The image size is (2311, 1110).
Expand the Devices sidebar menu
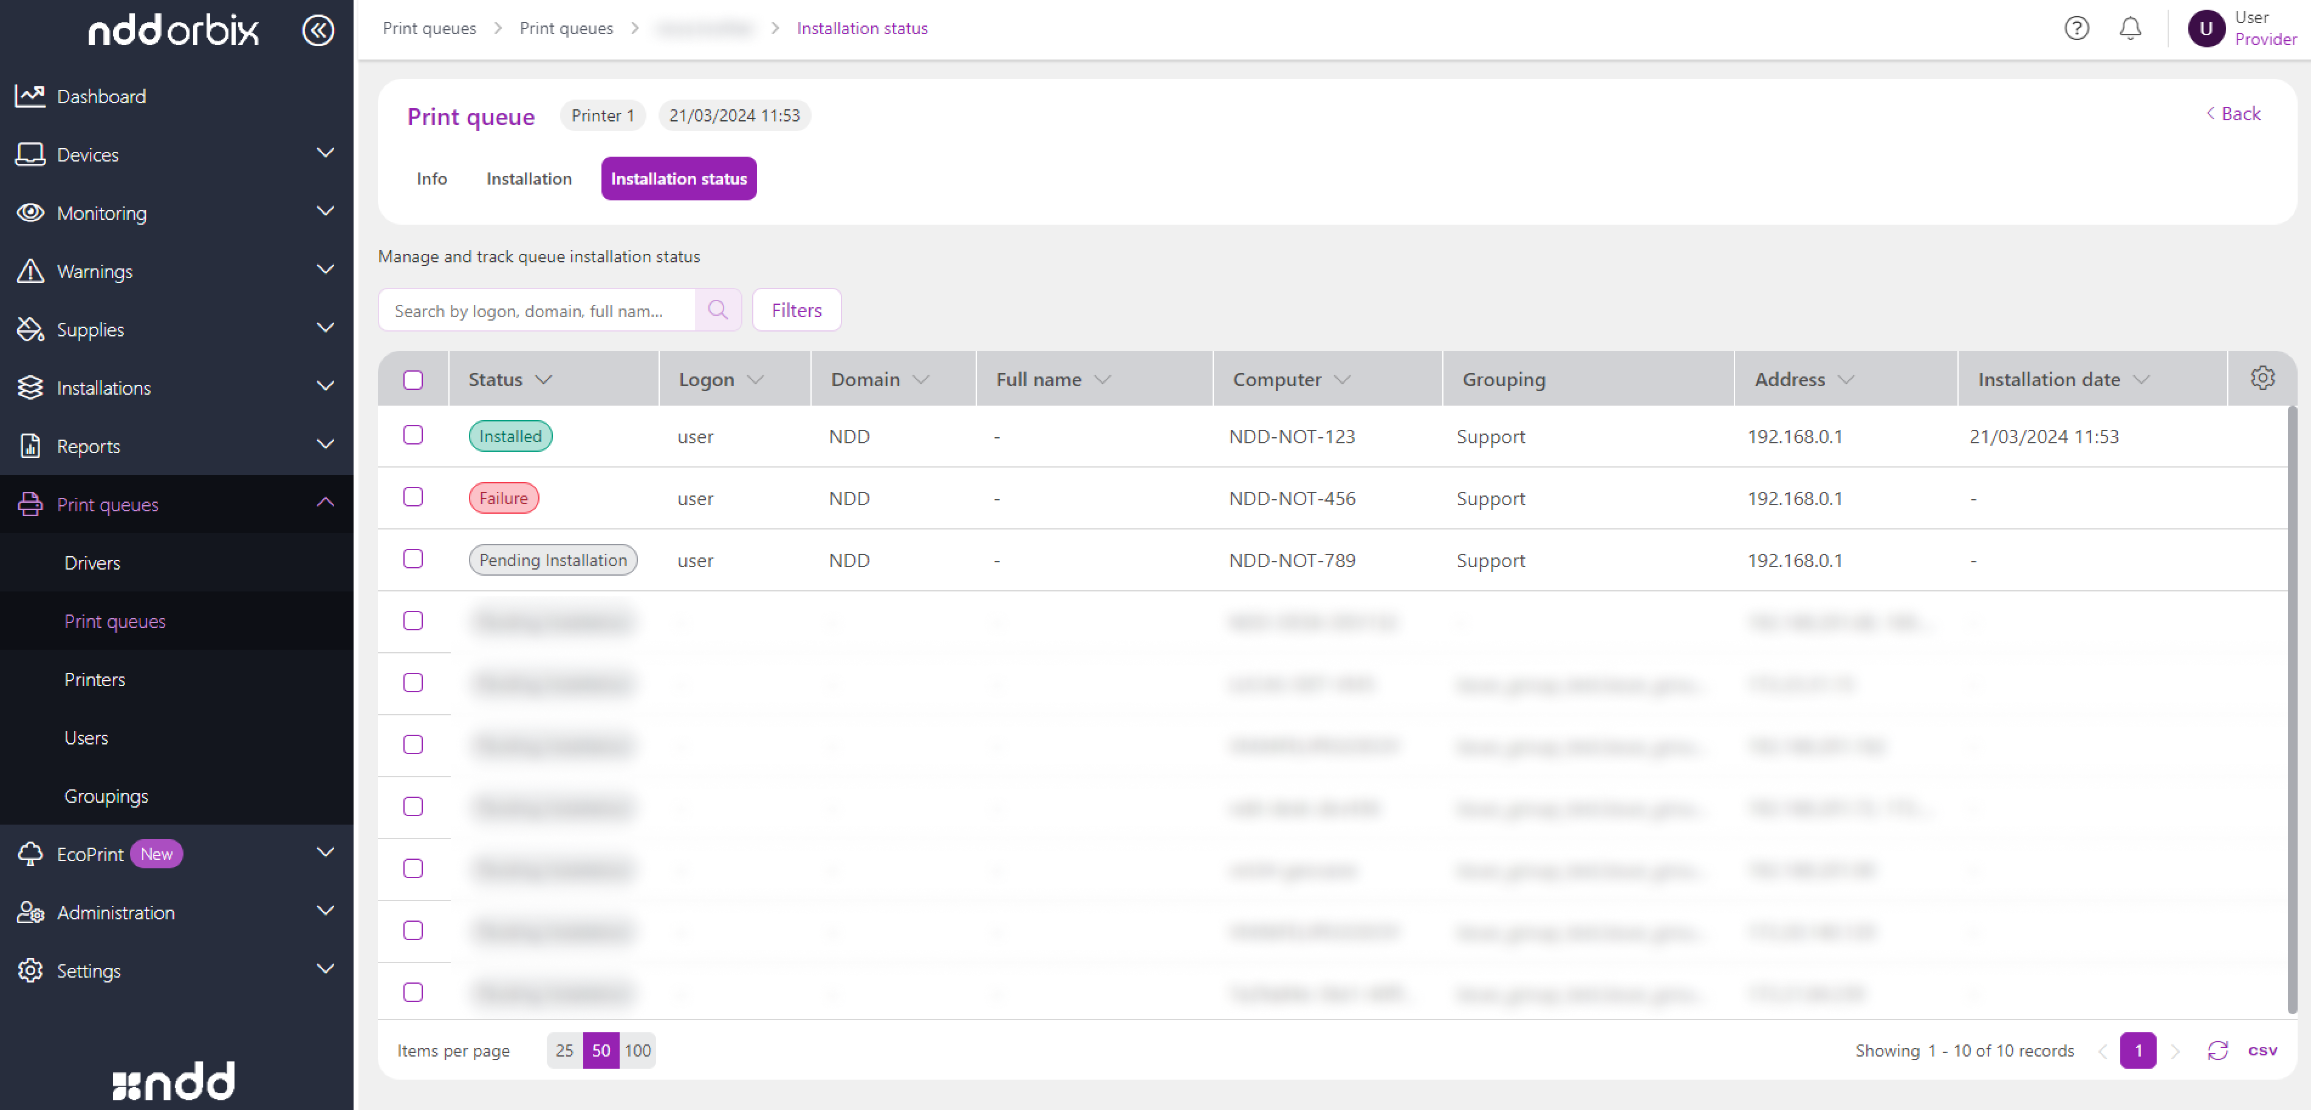[x=325, y=154]
